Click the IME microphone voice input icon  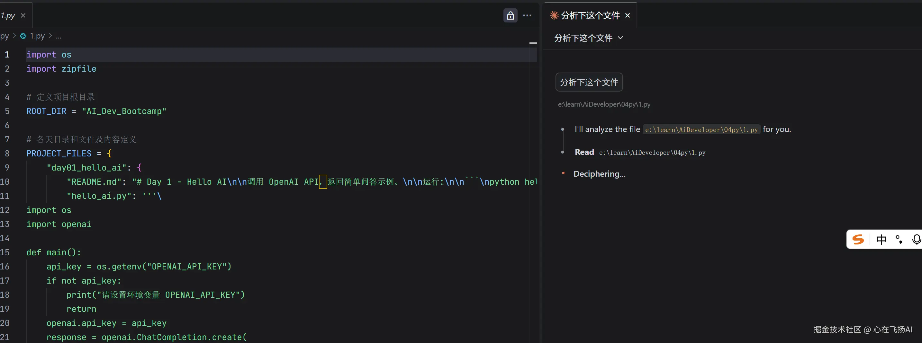point(916,239)
